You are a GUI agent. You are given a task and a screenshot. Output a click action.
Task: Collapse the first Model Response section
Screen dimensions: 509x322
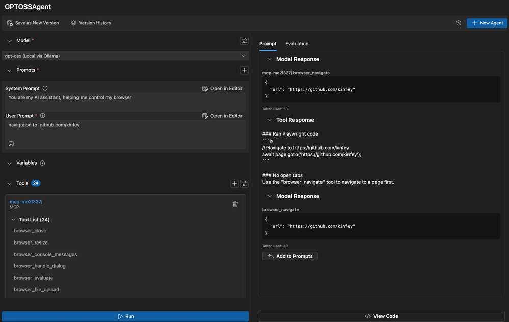tap(270, 59)
